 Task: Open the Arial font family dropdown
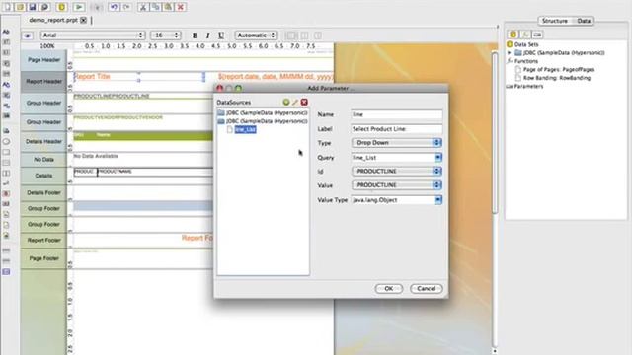pos(93,35)
